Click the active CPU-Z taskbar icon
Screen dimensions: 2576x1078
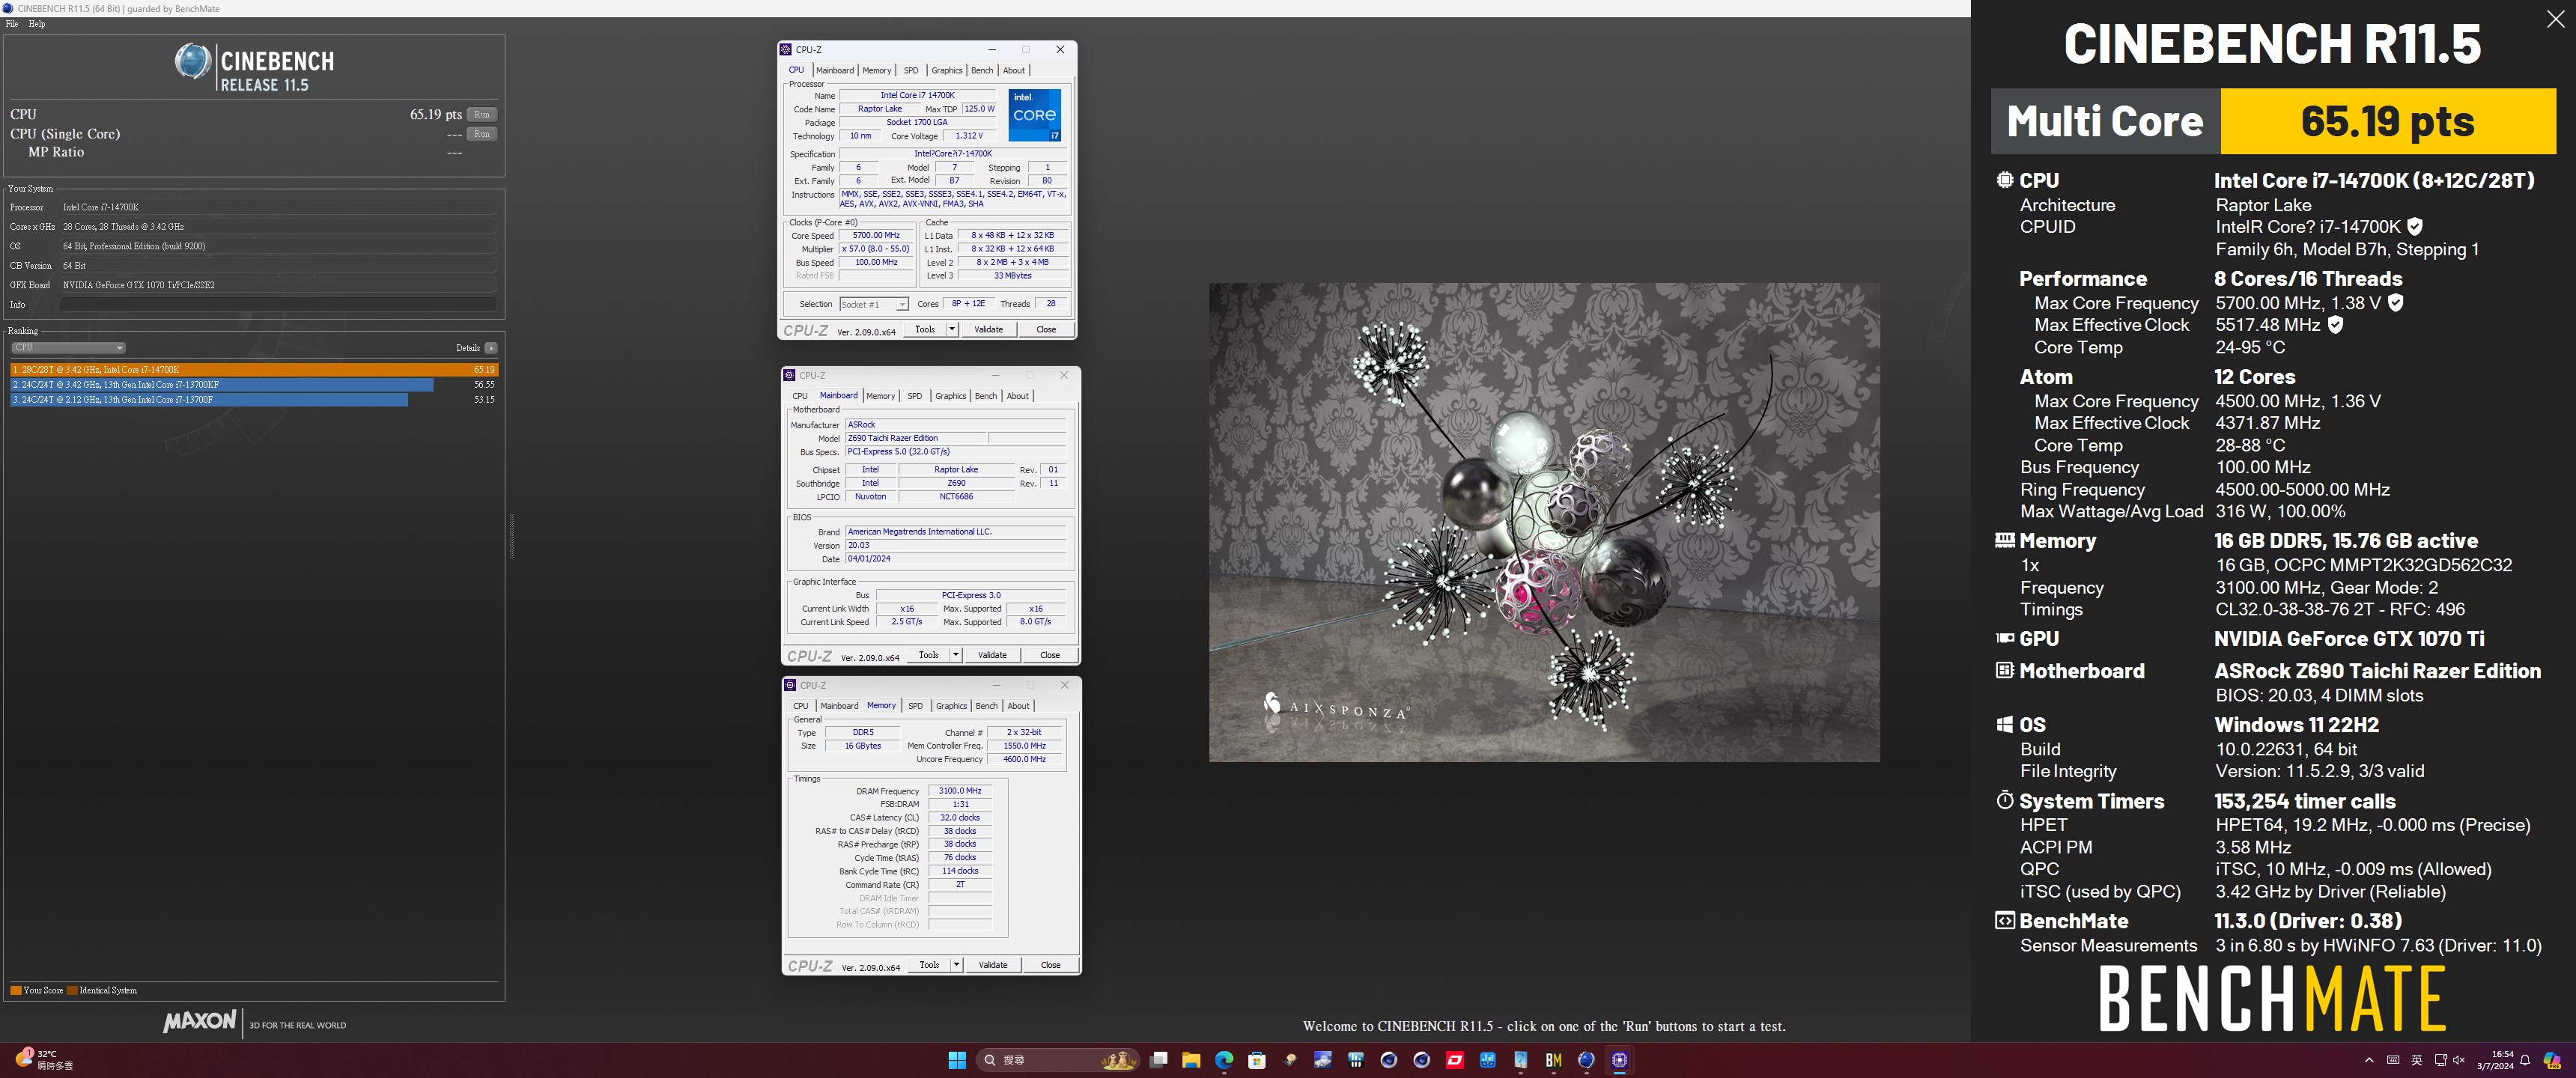(x=1619, y=1060)
